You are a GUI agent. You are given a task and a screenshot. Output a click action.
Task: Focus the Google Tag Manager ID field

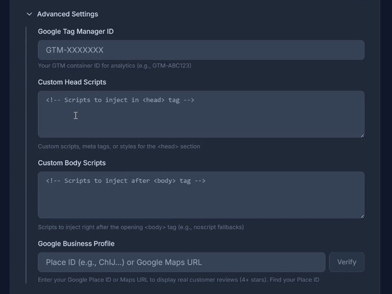[x=201, y=50]
